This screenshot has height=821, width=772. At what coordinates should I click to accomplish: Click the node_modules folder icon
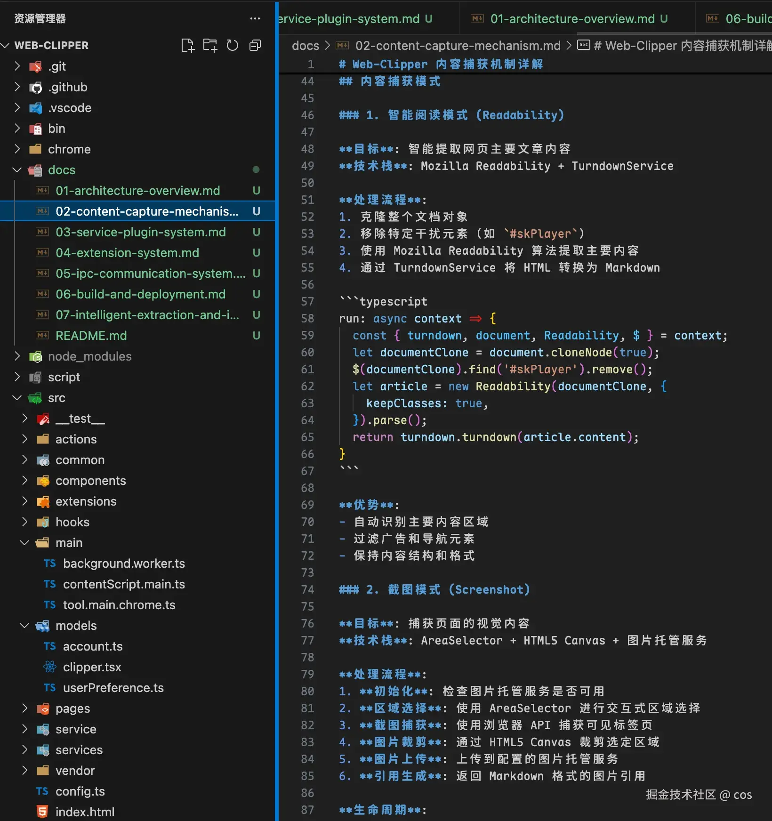[x=36, y=356]
